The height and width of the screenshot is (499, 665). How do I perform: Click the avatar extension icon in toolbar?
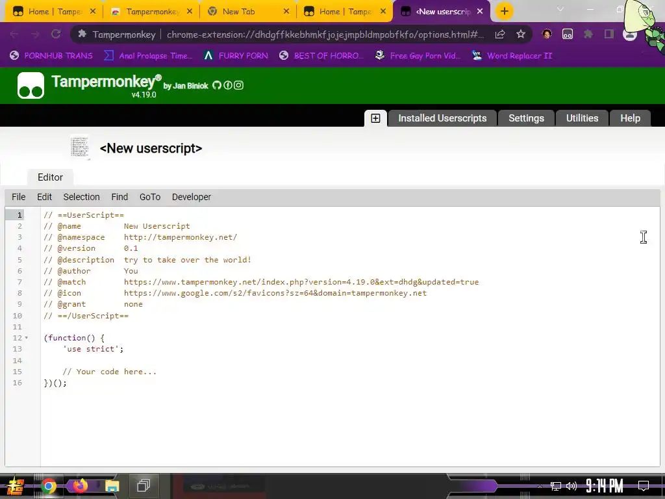point(547,34)
